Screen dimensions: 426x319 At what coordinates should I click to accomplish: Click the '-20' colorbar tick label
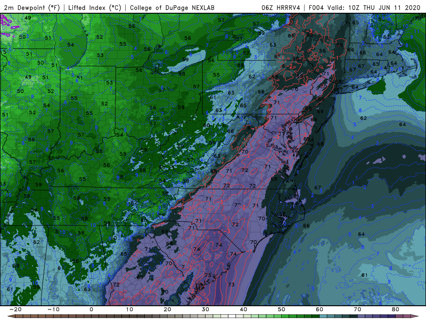15,309
